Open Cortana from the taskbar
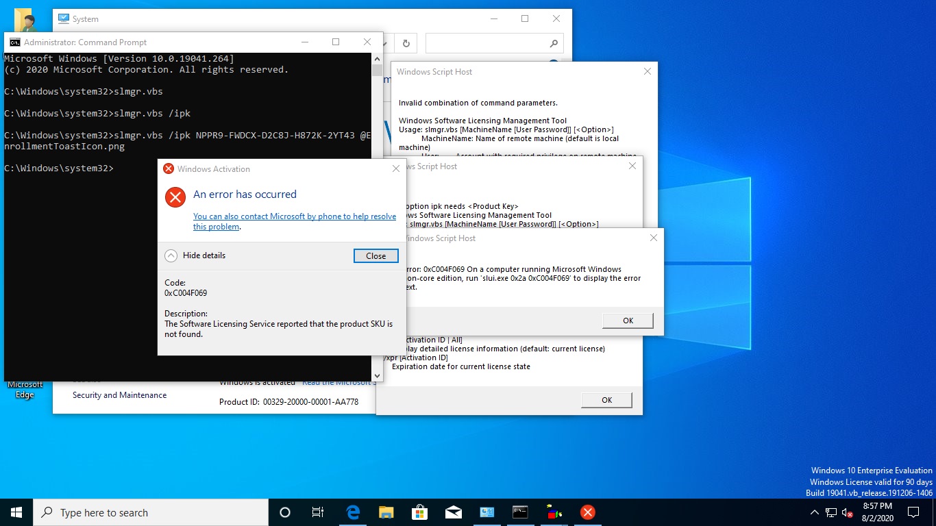 pyautogui.click(x=285, y=512)
